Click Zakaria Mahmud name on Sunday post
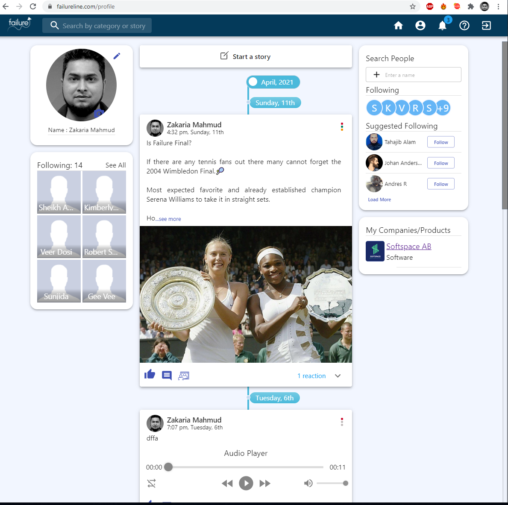The image size is (508, 505). [x=194, y=125]
